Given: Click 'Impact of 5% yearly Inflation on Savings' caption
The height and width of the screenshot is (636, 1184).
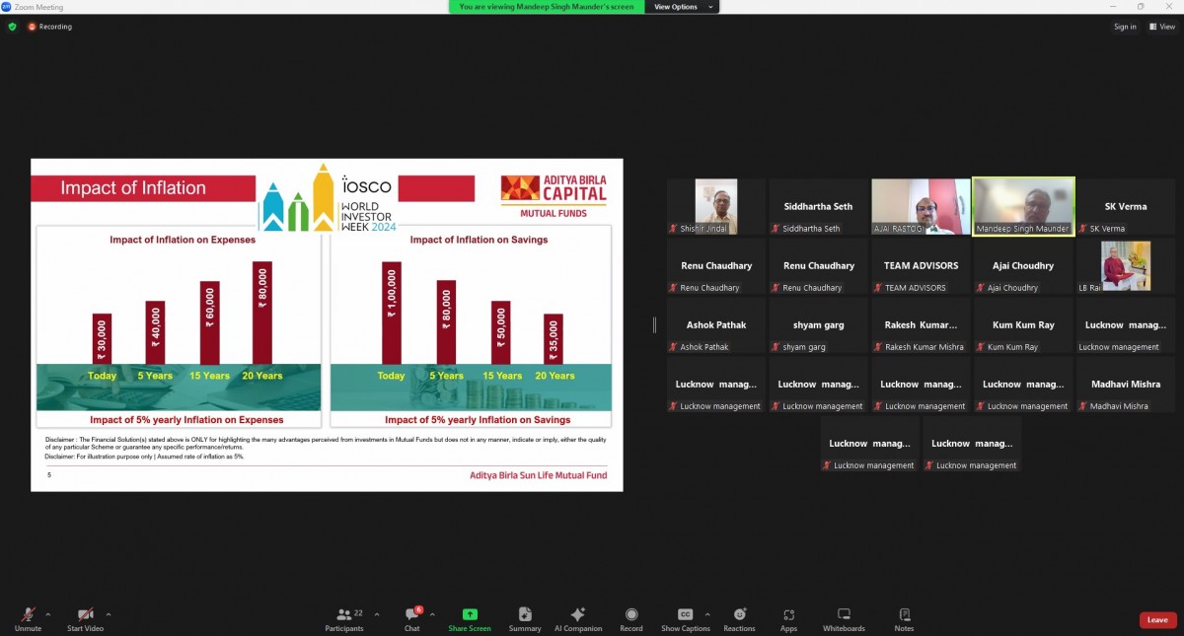Looking at the screenshot, I should pos(478,420).
